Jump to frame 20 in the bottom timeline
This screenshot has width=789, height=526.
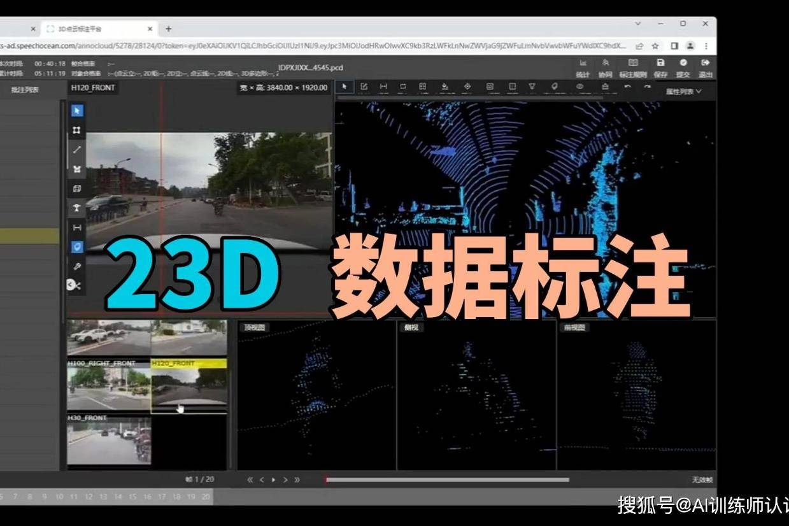coord(206,496)
